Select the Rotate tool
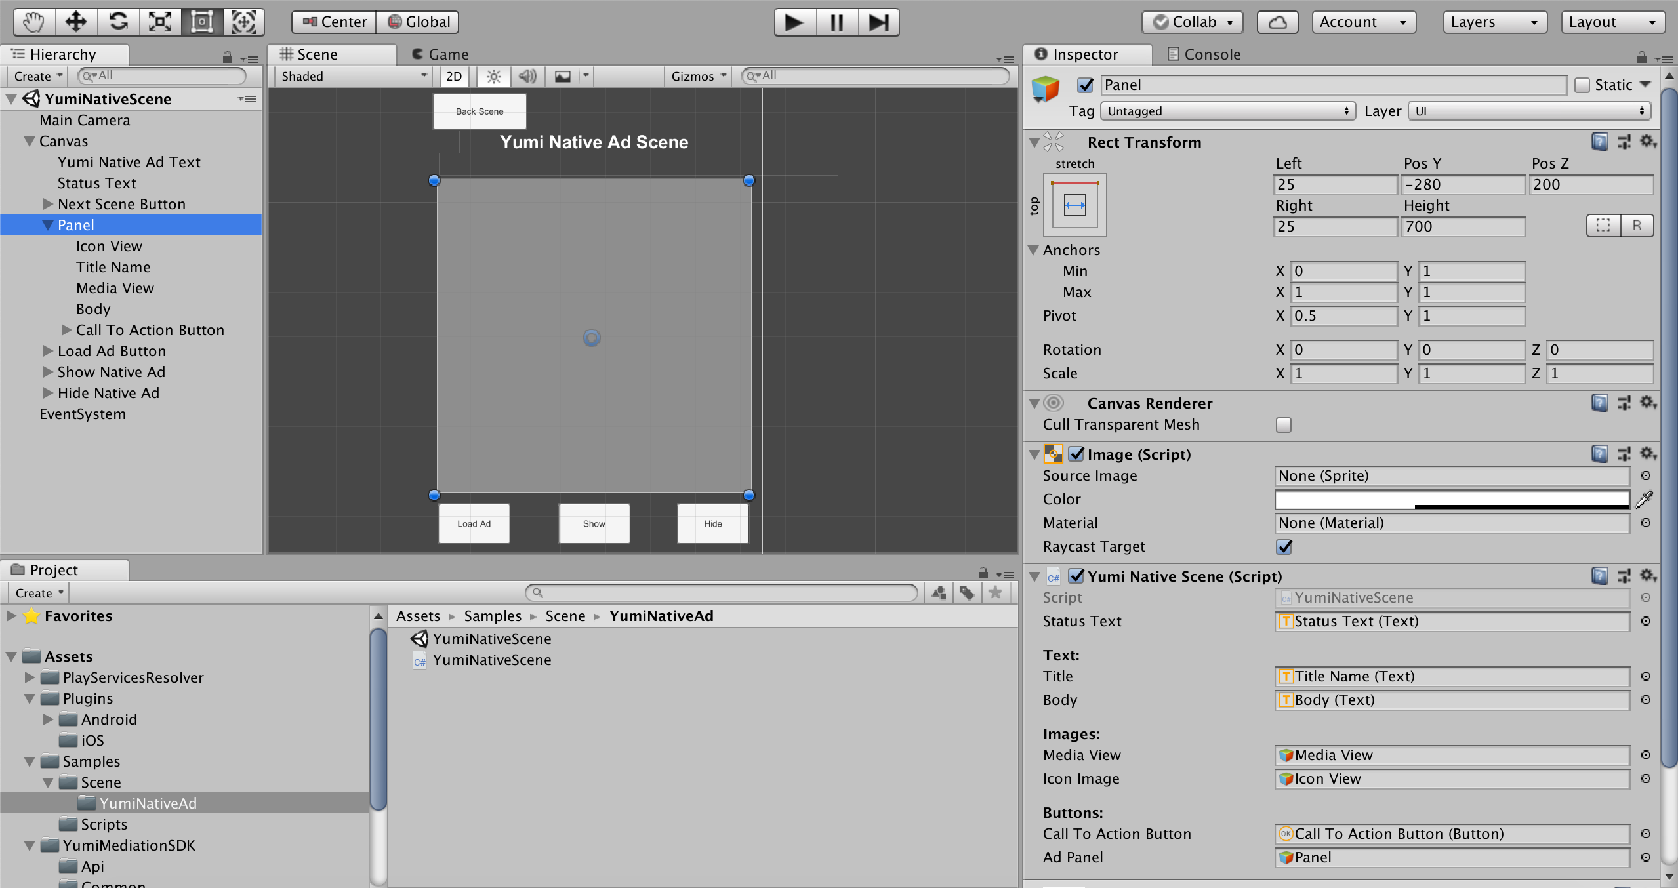1678x888 pixels. pyautogui.click(x=118, y=22)
